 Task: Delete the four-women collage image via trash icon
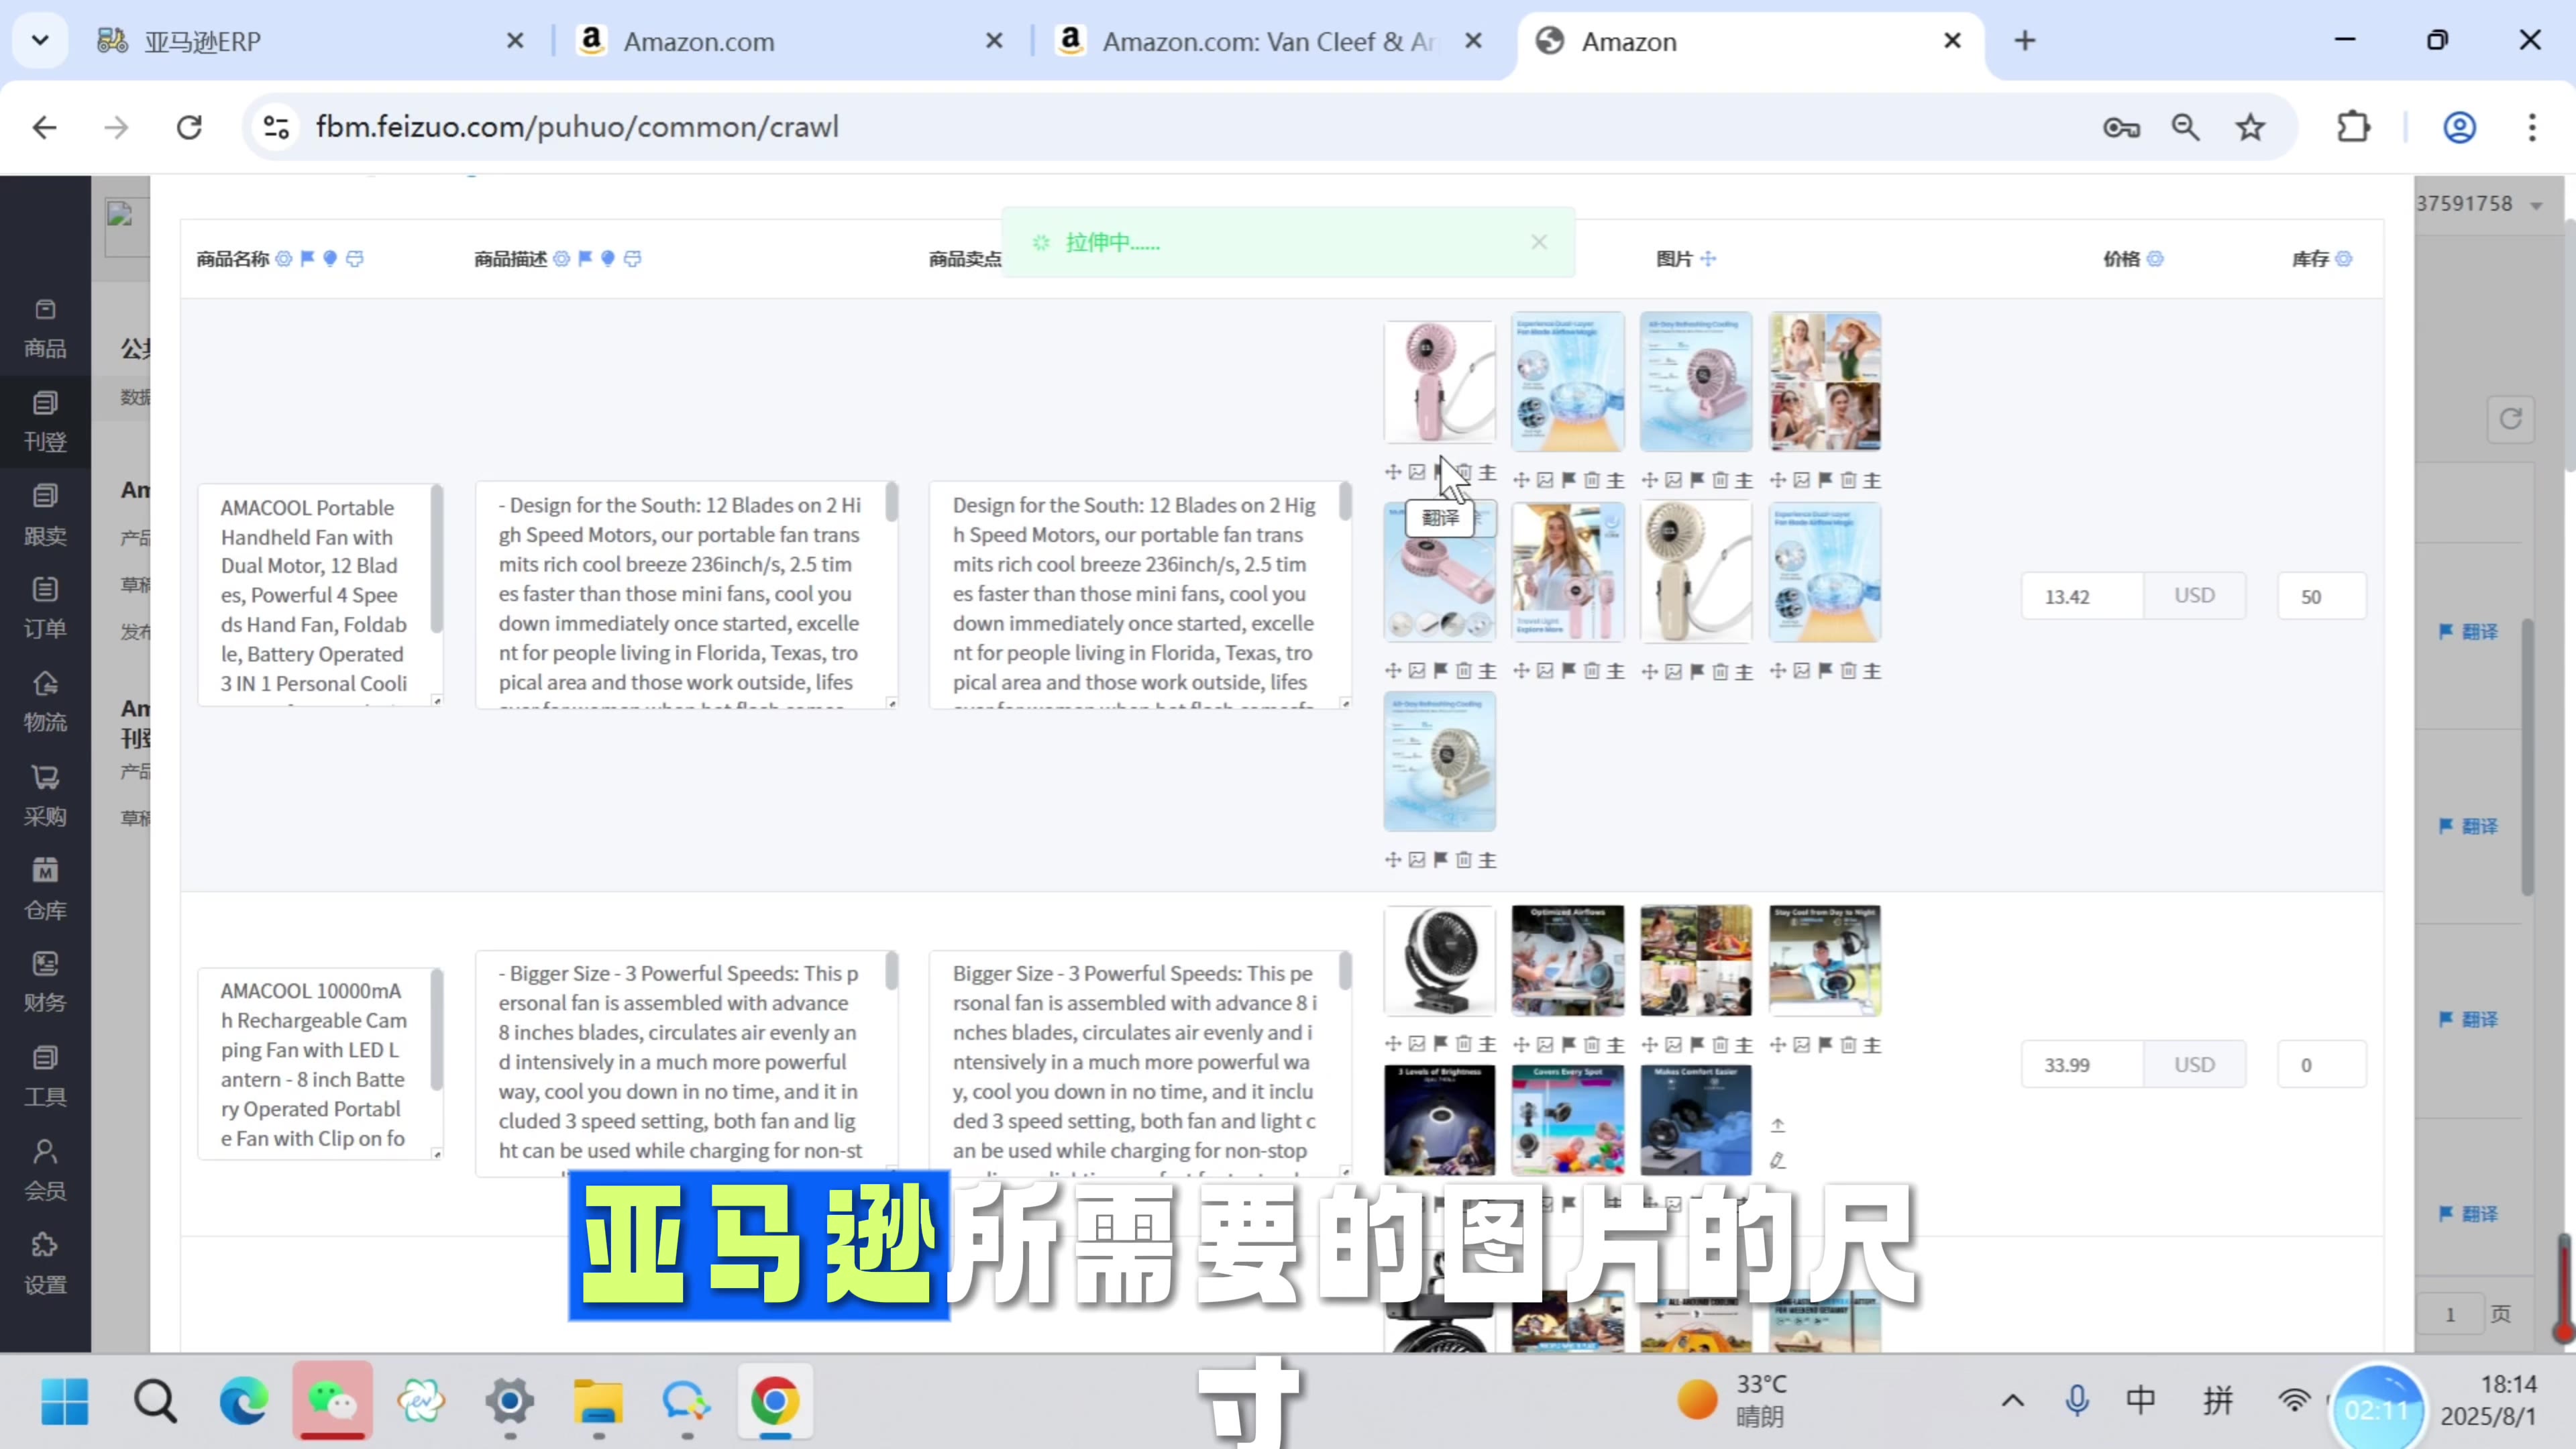click(1849, 480)
